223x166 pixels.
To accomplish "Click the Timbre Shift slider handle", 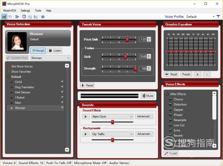I will (126, 57).
